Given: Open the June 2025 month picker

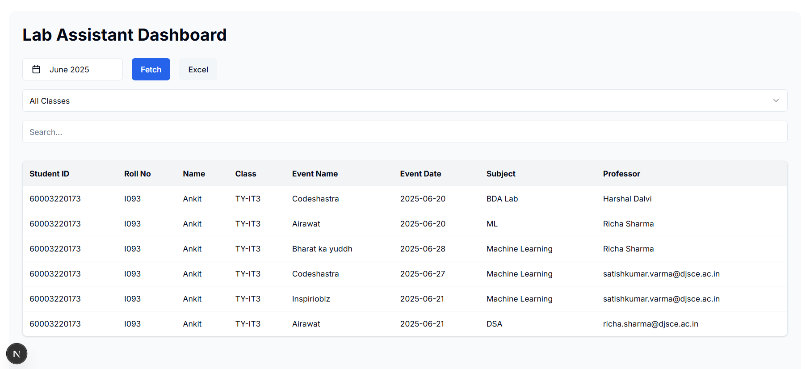Looking at the screenshot, I should [72, 69].
